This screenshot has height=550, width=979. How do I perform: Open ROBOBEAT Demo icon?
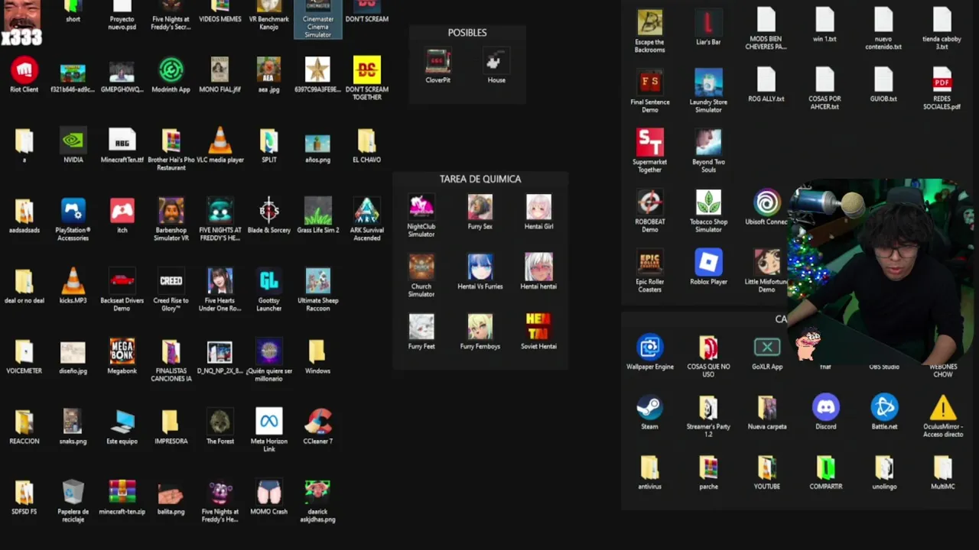click(x=649, y=203)
